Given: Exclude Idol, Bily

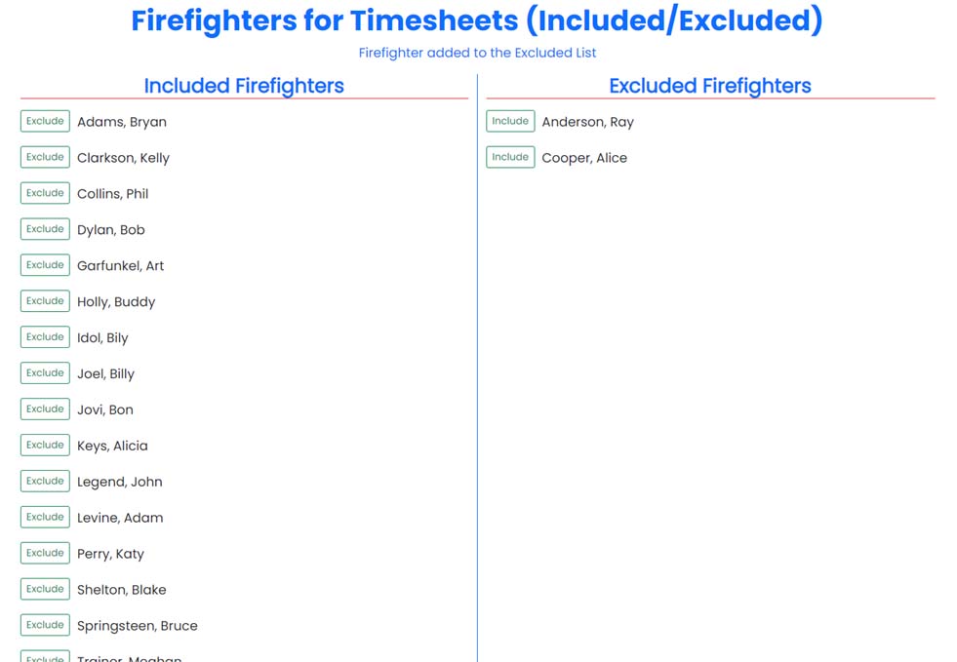Looking at the screenshot, I should coord(44,336).
